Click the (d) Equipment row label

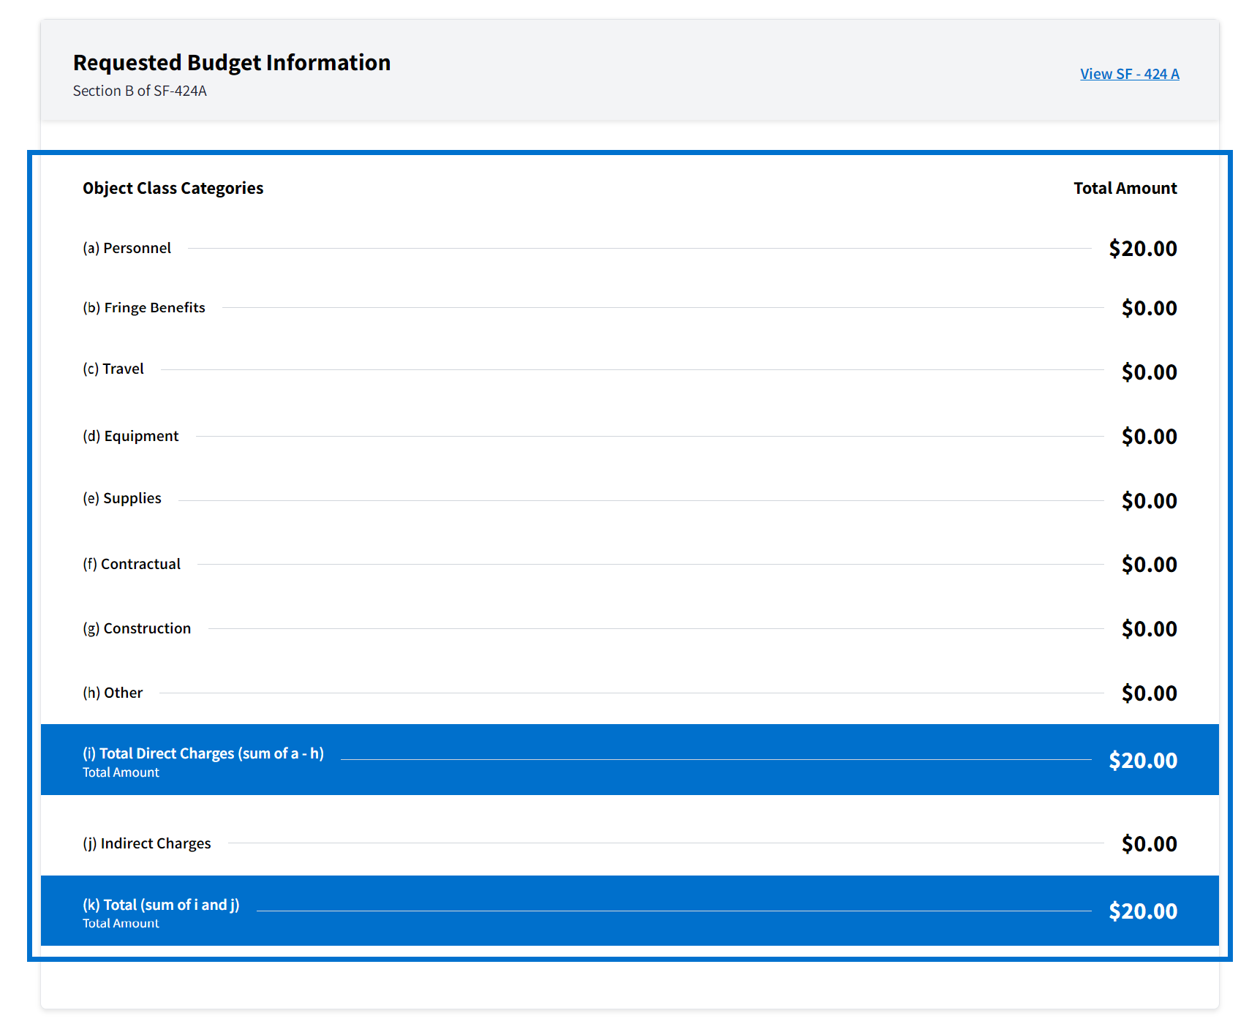[x=130, y=436]
